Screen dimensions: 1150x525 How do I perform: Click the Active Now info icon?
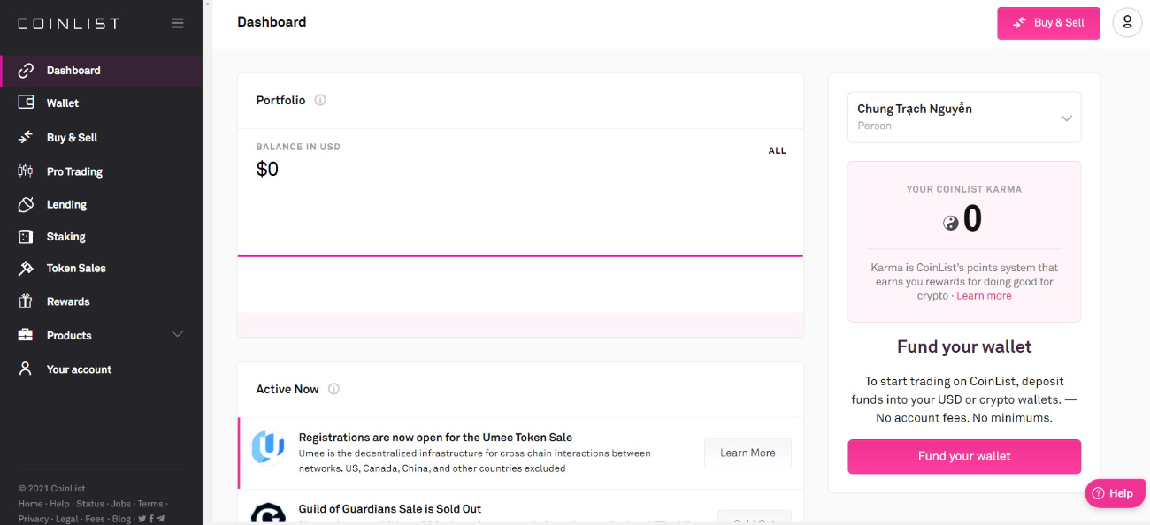(333, 389)
